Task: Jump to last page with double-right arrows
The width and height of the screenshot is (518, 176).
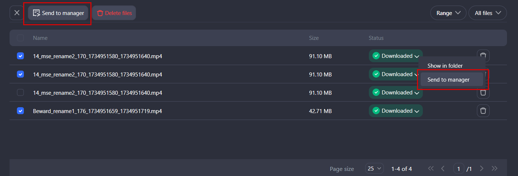Action: point(494,168)
